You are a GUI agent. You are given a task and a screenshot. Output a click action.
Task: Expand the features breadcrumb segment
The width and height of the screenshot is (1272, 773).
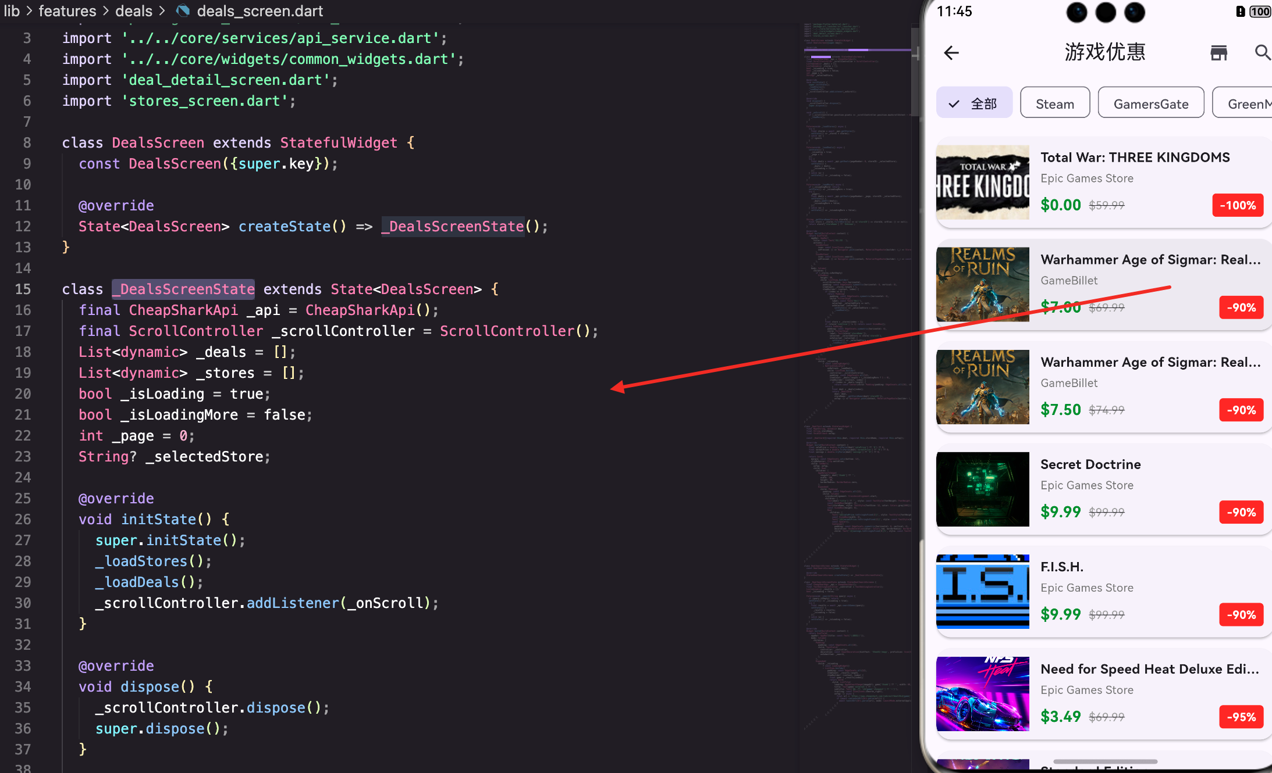[67, 10]
